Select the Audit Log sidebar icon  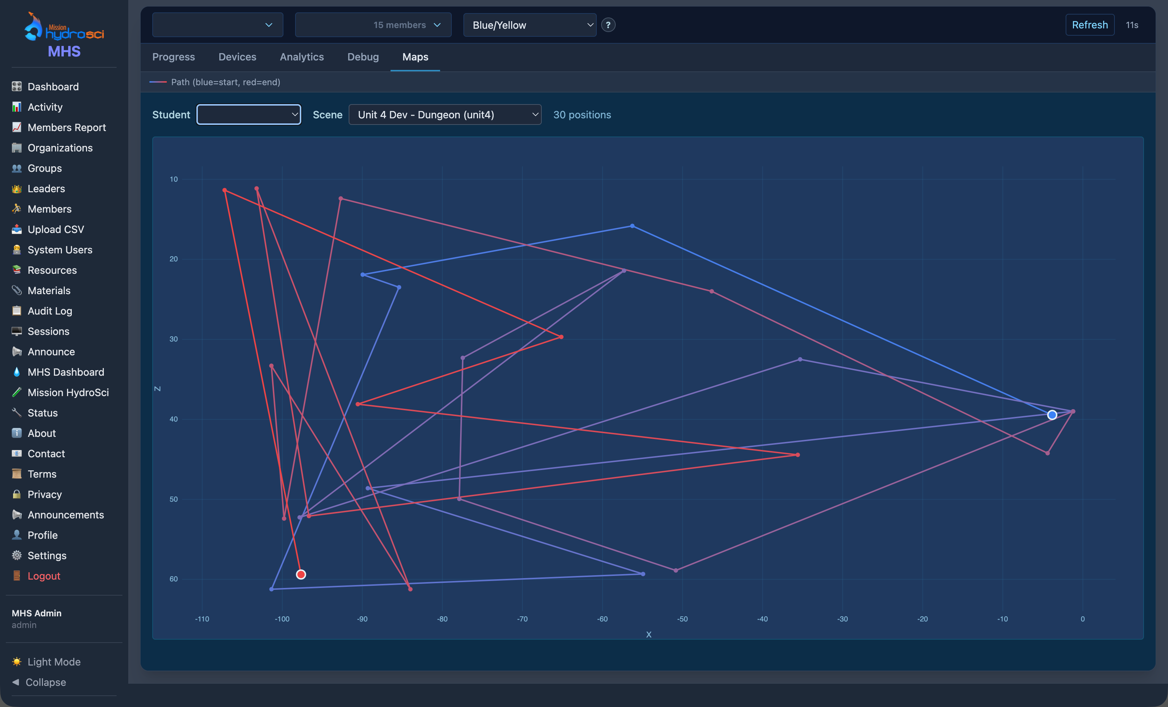pyautogui.click(x=17, y=311)
